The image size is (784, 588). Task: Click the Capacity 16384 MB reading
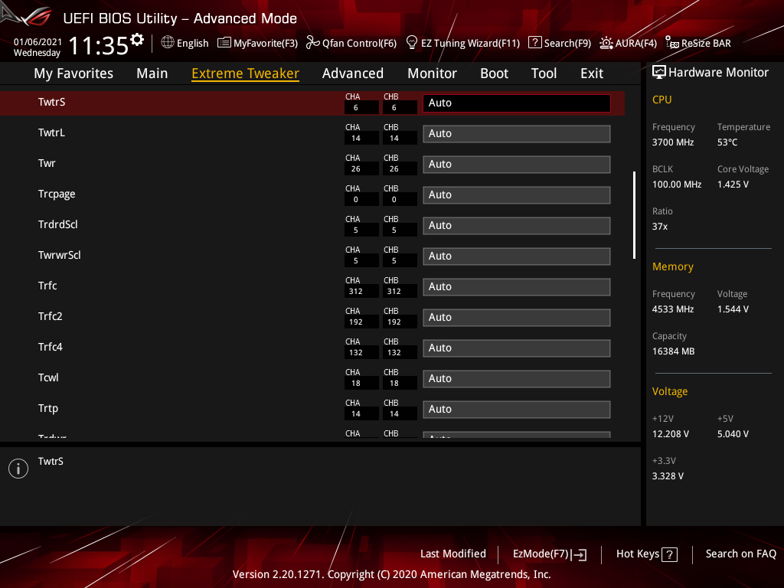coord(674,351)
